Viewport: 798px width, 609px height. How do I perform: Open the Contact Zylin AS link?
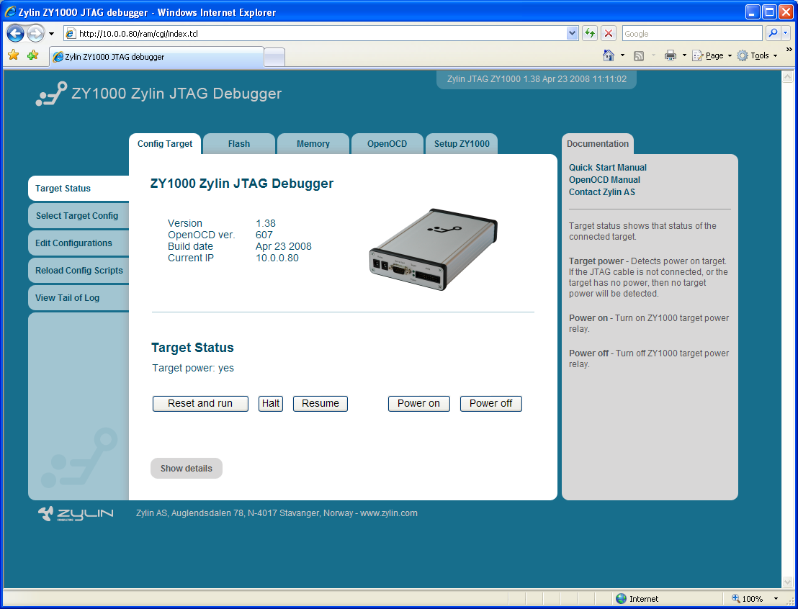(x=602, y=191)
